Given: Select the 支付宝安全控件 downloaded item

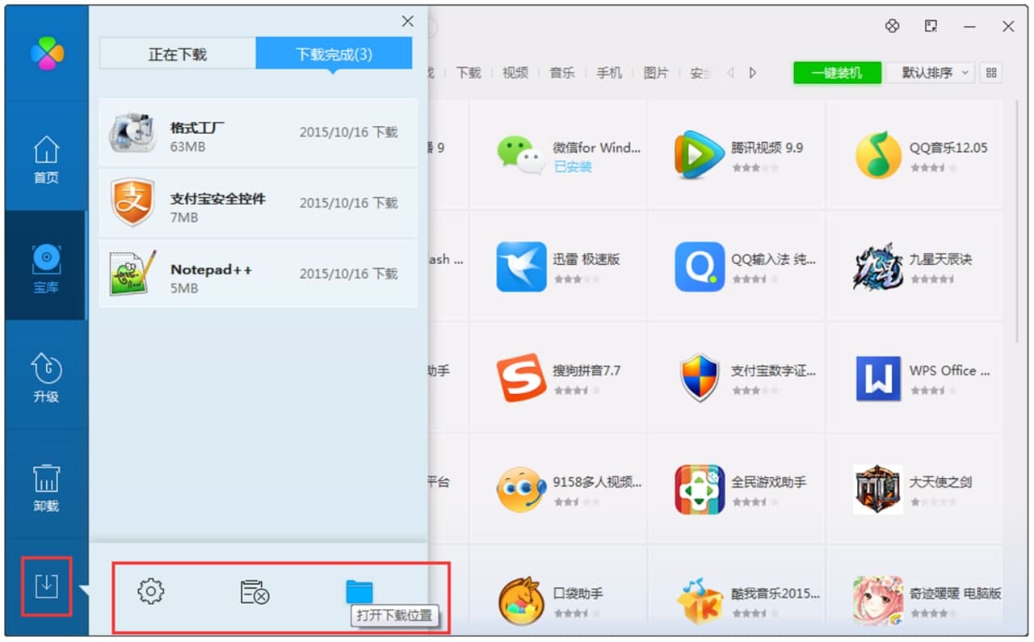Looking at the screenshot, I should [x=258, y=203].
